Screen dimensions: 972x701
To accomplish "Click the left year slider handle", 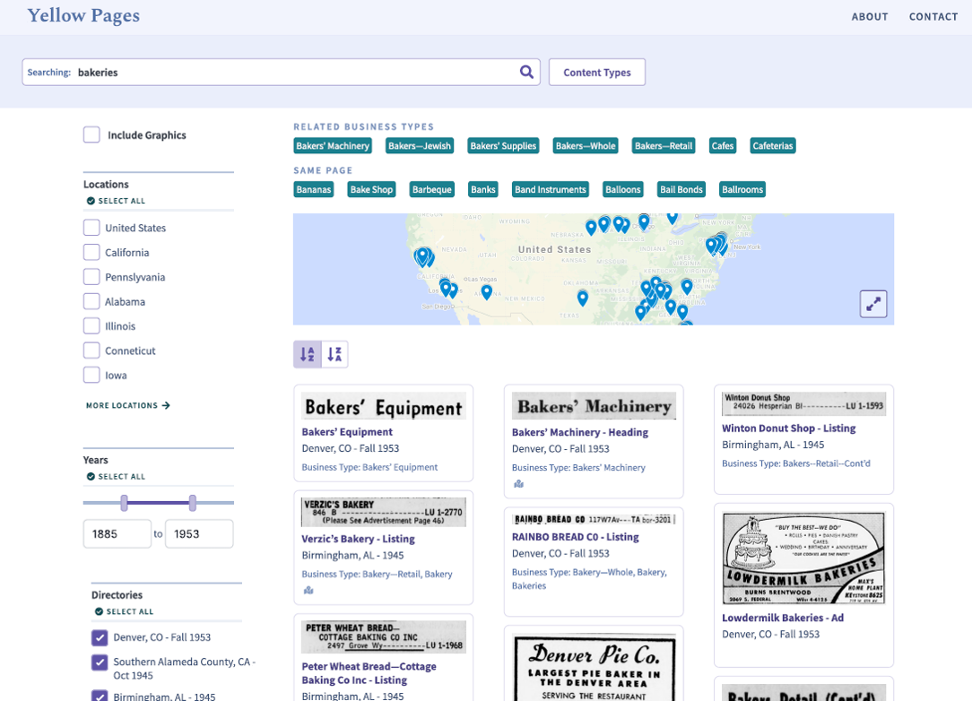I will (x=124, y=503).
